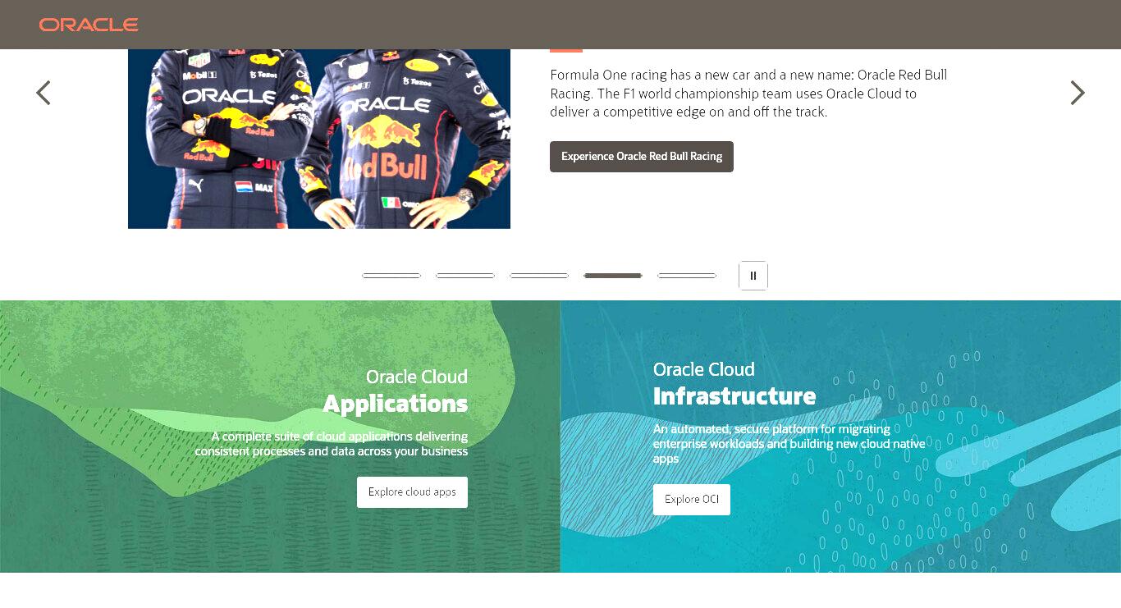Pause the carousel autoplay
This screenshot has height=608, width=1121.
(753, 276)
